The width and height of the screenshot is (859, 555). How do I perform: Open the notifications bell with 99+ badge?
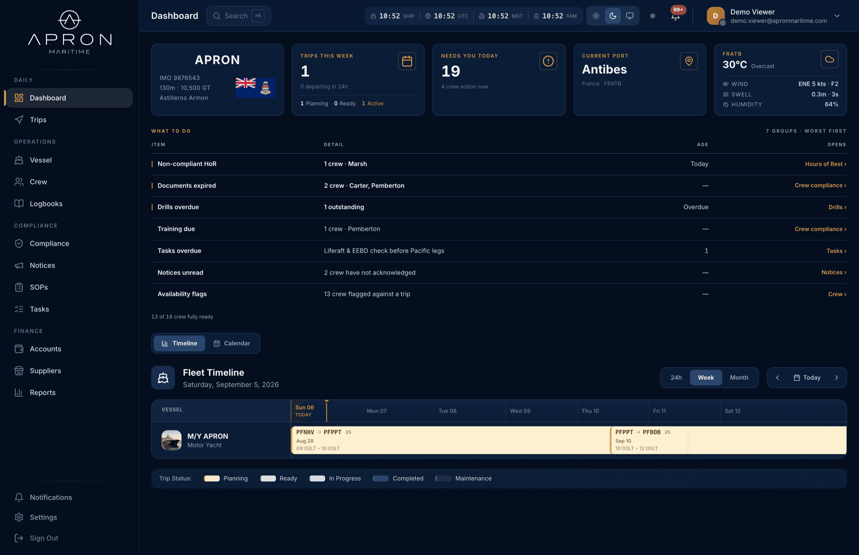point(676,16)
